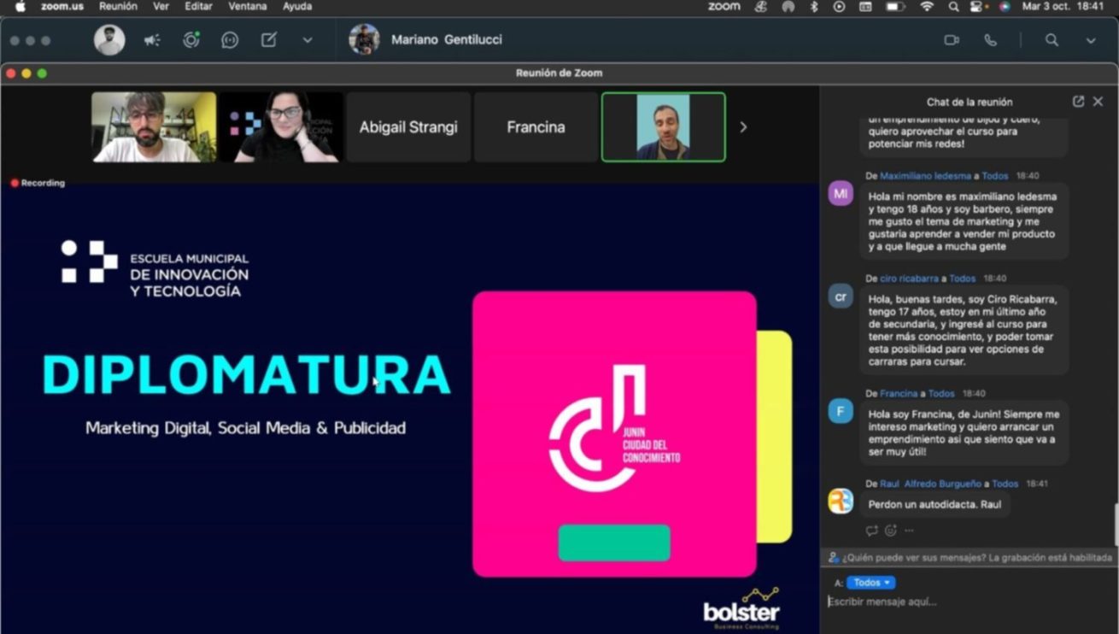This screenshot has height=634, width=1119.
Task: Click the battery icon in the menu bar
Action: [894, 6]
